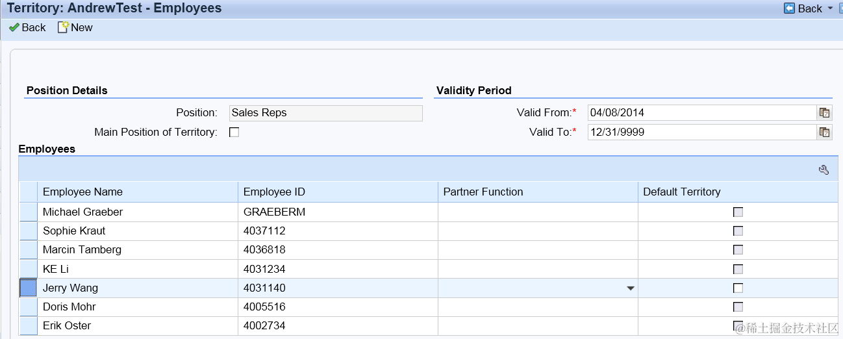Expand Partner Function dropdown for Jerry Wang
This screenshot has width=843, height=339.
pyautogui.click(x=630, y=288)
